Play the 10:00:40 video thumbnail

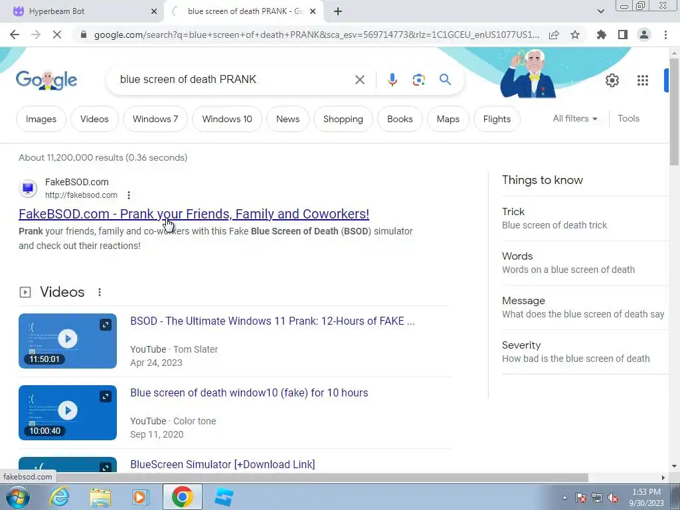tap(68, 412)
